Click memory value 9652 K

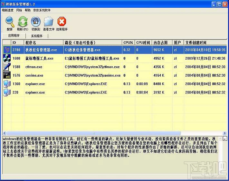click(159, 50)
